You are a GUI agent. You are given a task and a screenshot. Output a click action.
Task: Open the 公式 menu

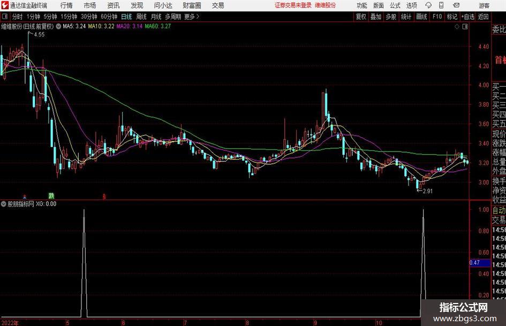point(395,5)
